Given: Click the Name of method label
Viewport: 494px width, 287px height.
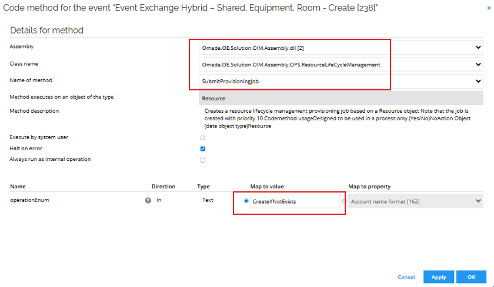Looking at the screenshot, I should [31, 80].
